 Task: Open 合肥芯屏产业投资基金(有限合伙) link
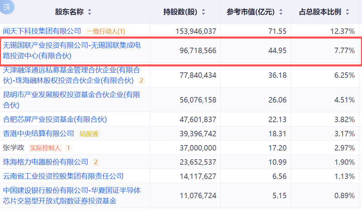55,120
